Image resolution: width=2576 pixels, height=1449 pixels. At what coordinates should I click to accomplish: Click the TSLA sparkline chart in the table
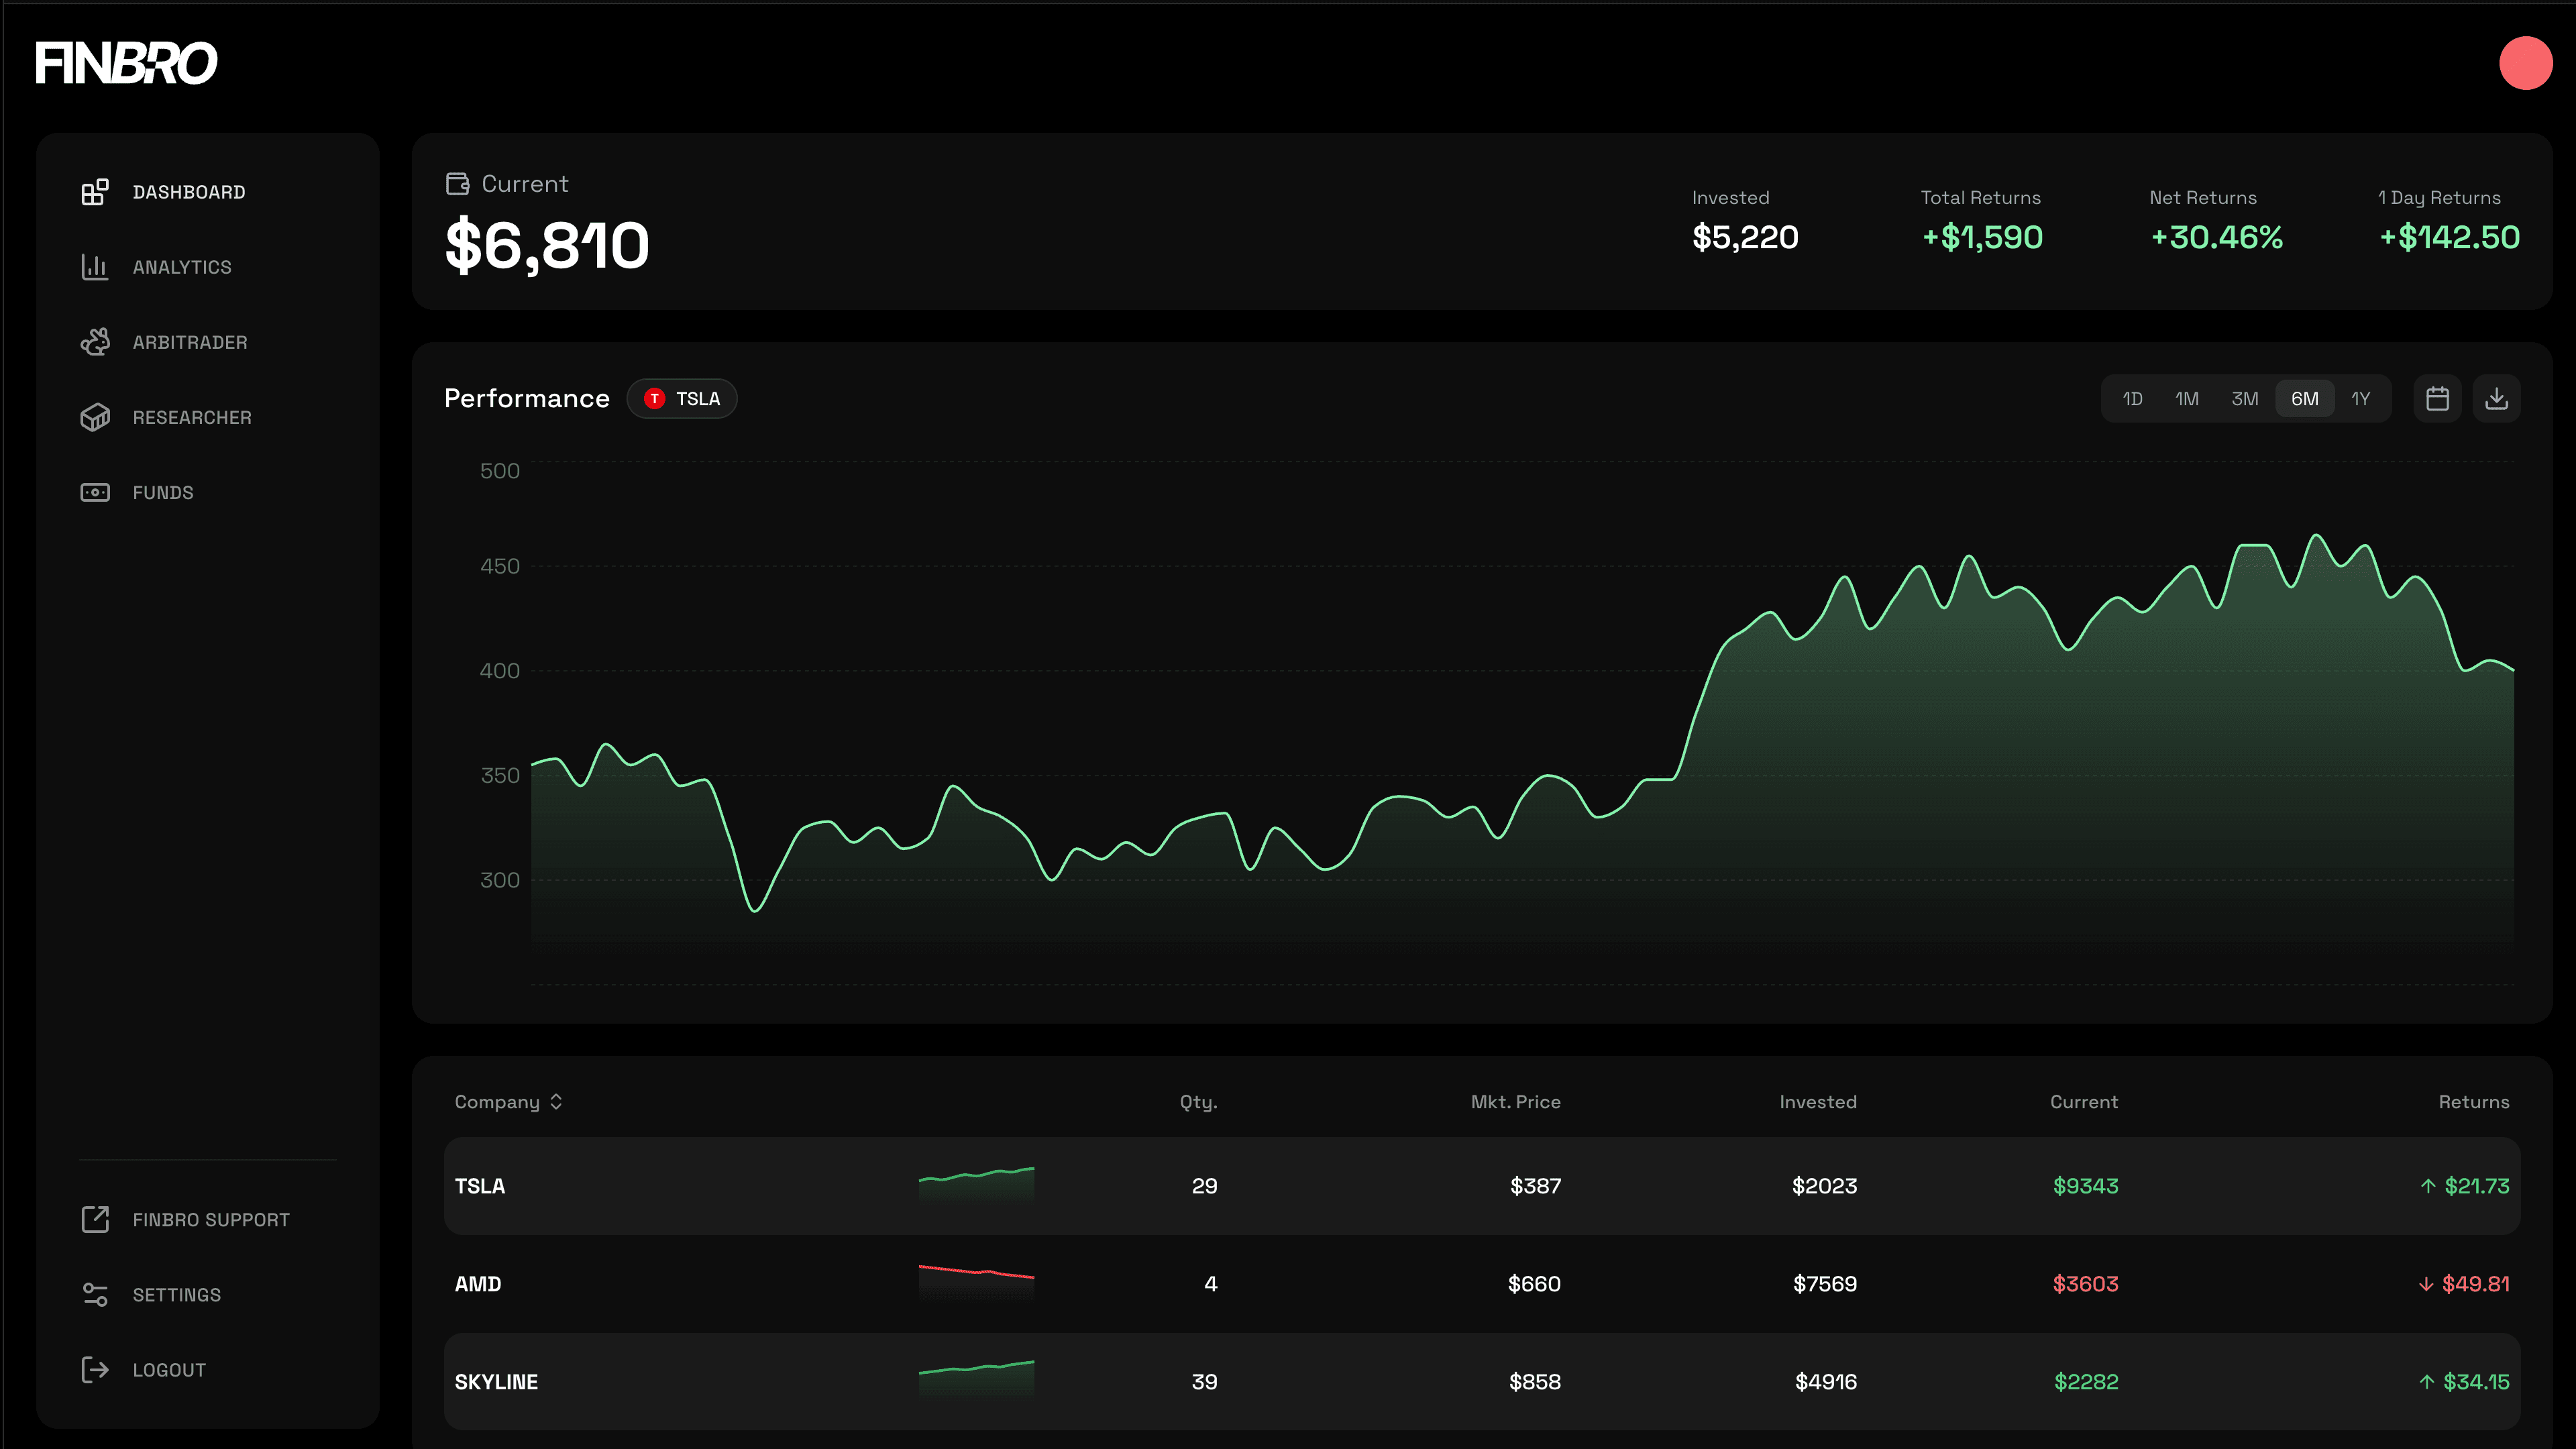tap(976, 1186)
